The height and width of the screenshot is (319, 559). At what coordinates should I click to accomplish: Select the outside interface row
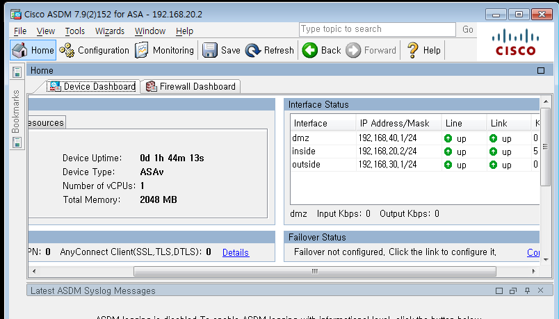415,164
